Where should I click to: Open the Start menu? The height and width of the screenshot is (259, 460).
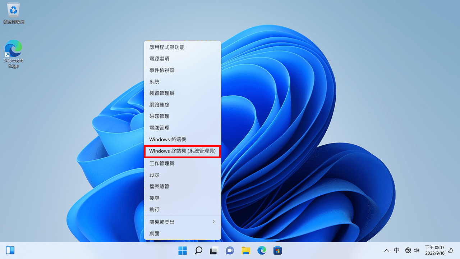pyautogui.click(x=183, y=250)
